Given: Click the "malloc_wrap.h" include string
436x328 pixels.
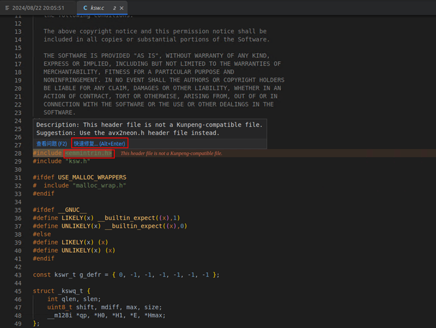Looking at the screenshot, I should click(99, 185).
